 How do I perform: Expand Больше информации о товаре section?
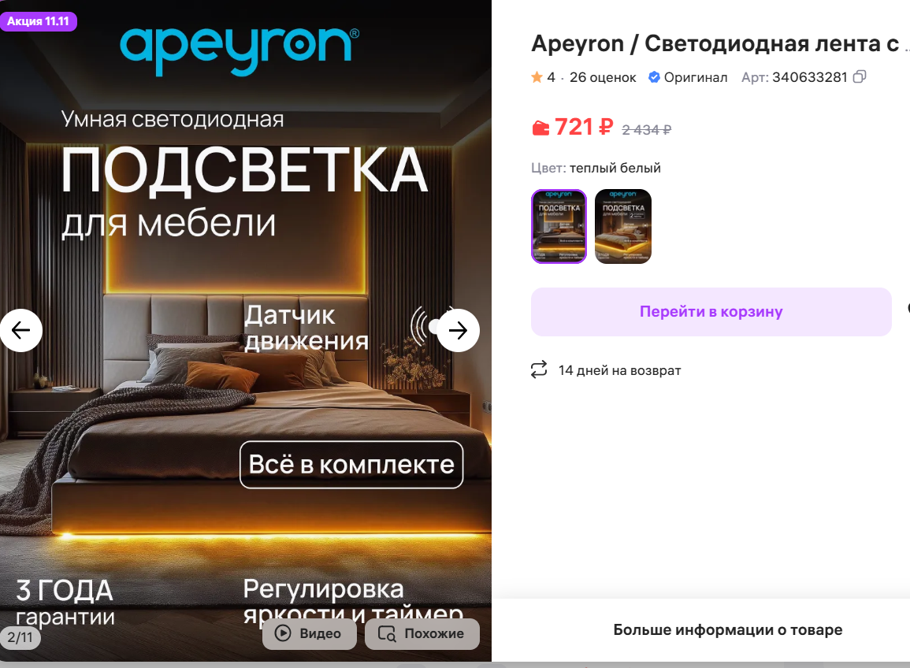728,629
